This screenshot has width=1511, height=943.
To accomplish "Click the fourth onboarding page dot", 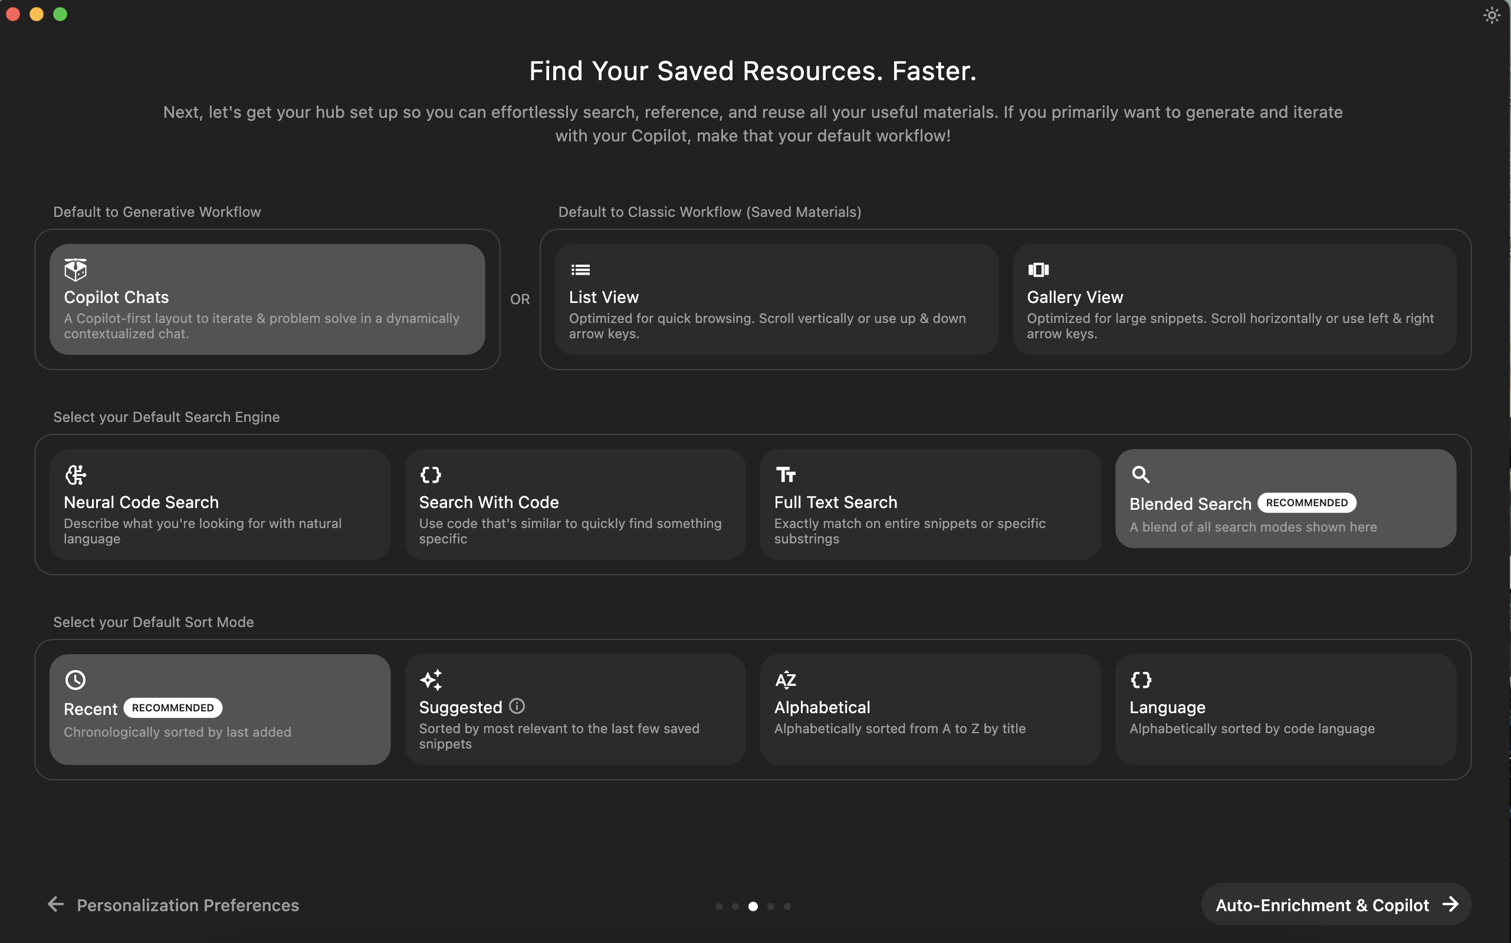I will click(771, 906).
